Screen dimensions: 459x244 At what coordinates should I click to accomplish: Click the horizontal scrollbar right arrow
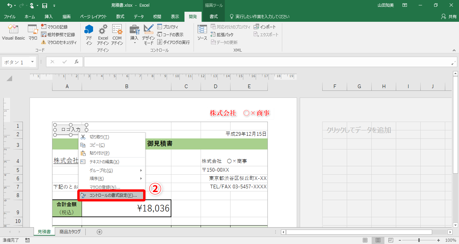pos(450,232)
